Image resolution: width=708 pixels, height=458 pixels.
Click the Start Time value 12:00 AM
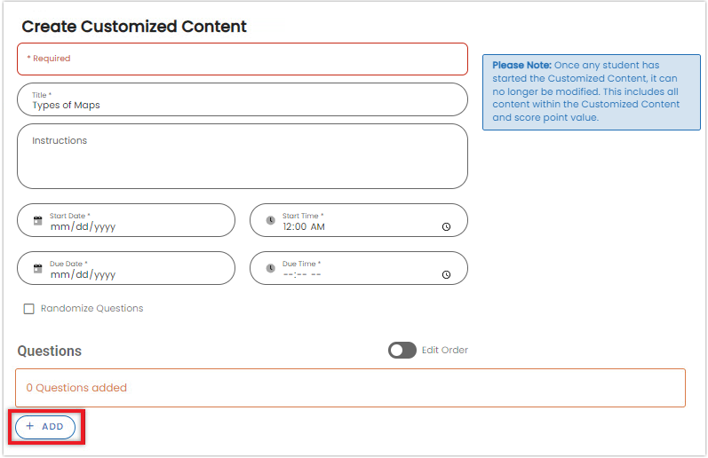coord(304,226)
